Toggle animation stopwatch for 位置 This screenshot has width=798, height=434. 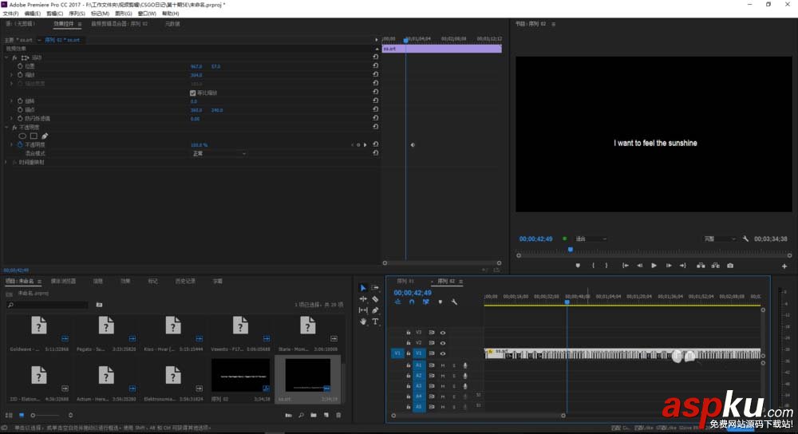coord(20,66)
